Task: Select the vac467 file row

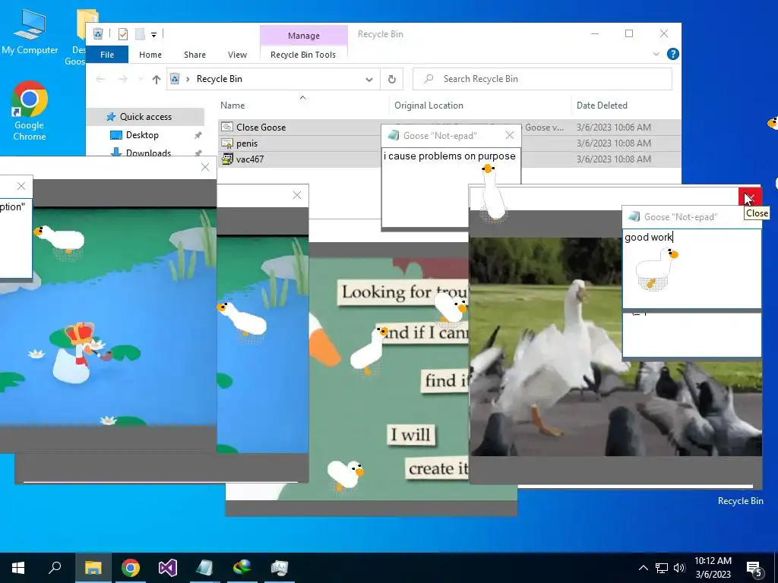Action: coord(249,159)
